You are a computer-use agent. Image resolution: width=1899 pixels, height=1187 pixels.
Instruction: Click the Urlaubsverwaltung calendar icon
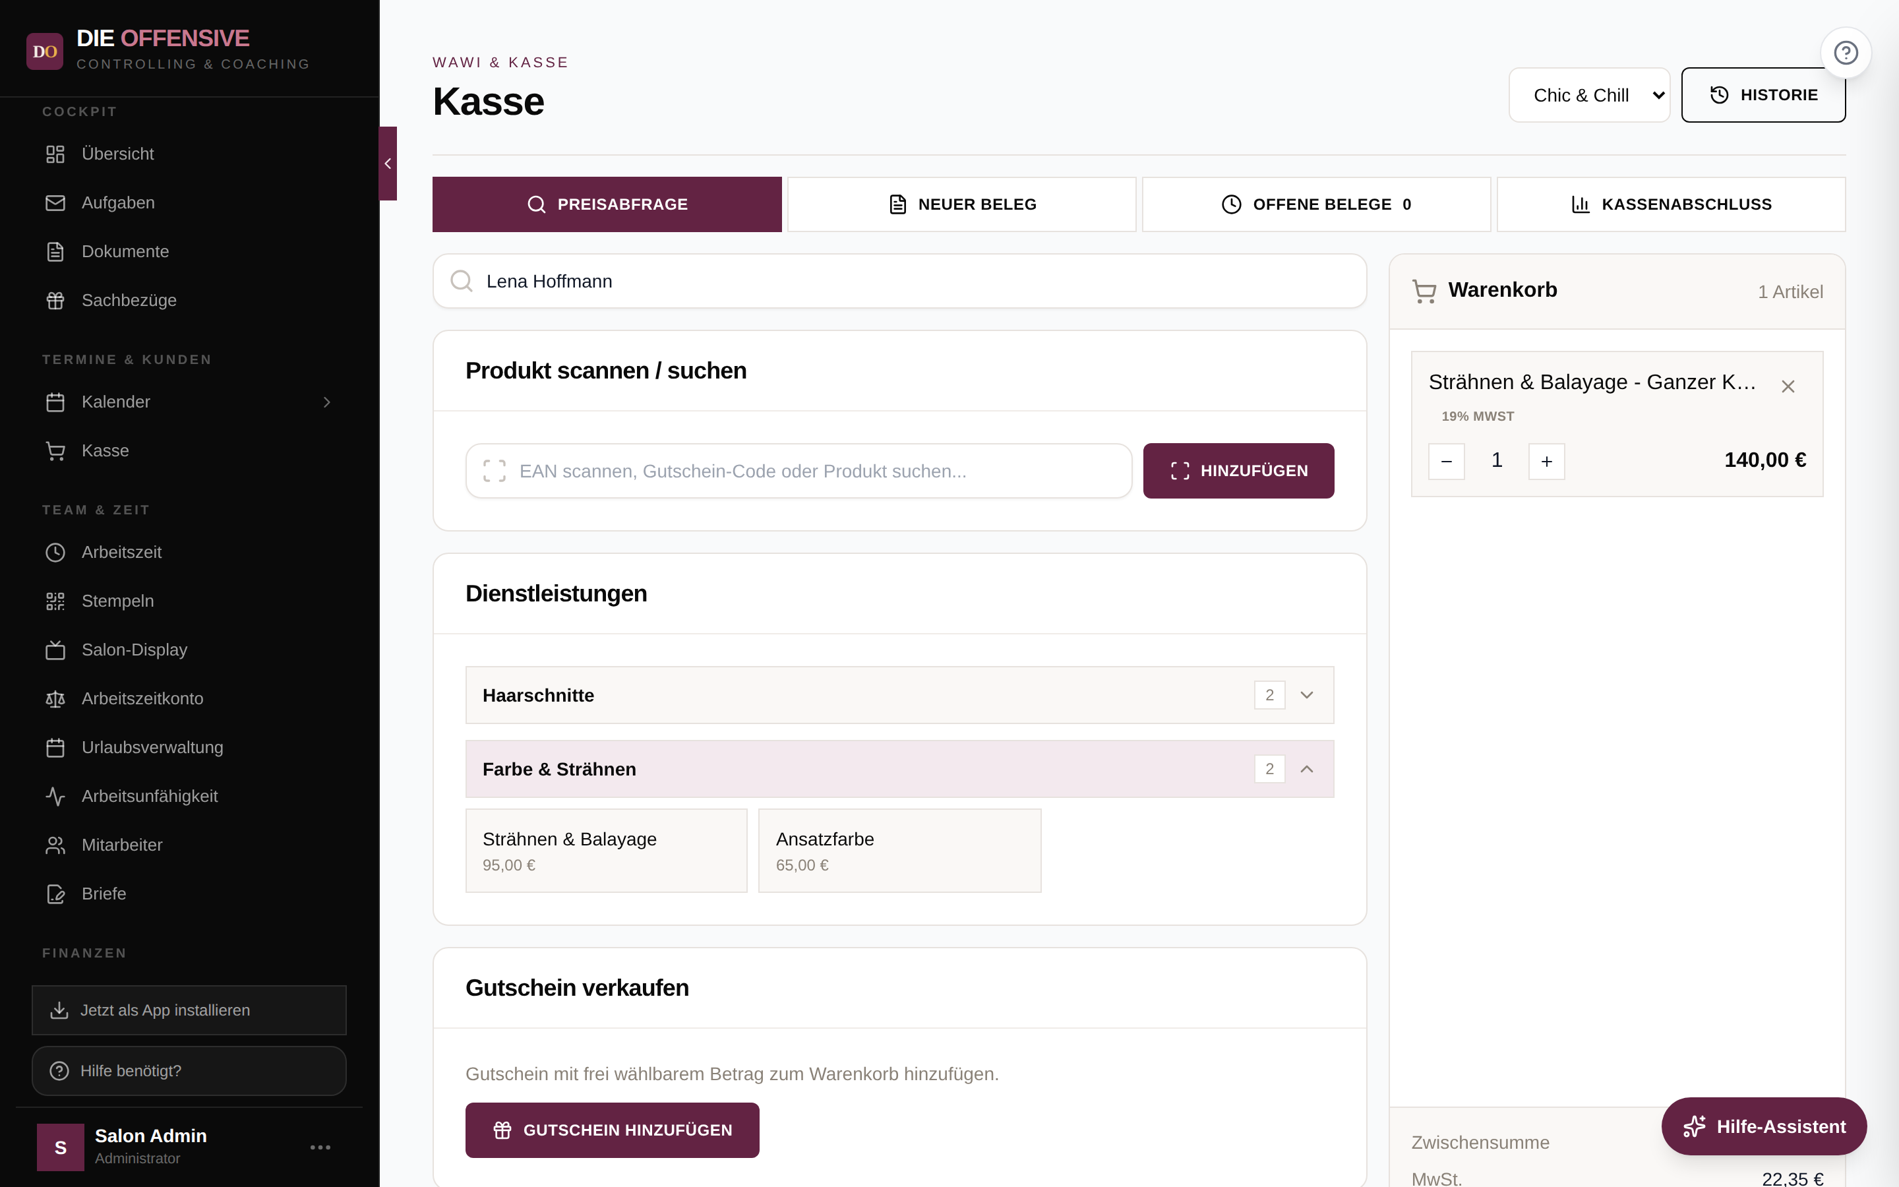pos(55,747)
